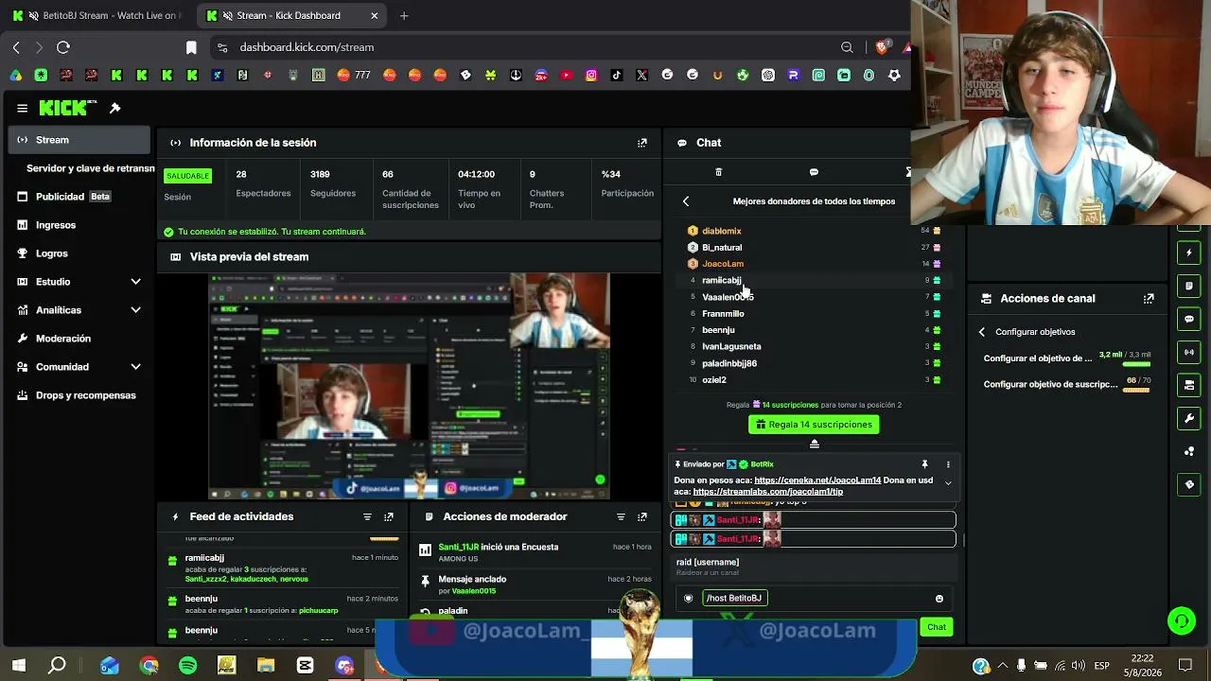Viewport: 1211px width, 681px height.
Task: Open the ceneka.net/JoacoLam14 donation link
Action: [x=817, y=480]
